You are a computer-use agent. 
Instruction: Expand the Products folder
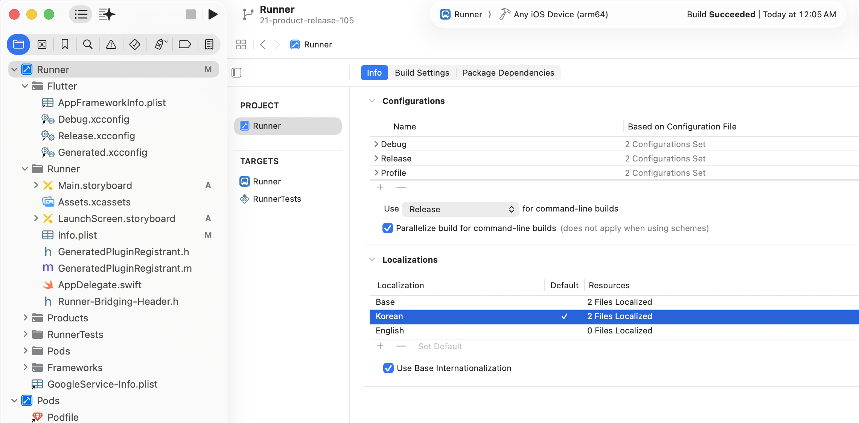tap(25, 318)
